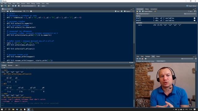Image resolution: width=198 pixels, height=111 pixels.
Task: Click the clear workspace broom icon
Action: (x=155, y=11)
